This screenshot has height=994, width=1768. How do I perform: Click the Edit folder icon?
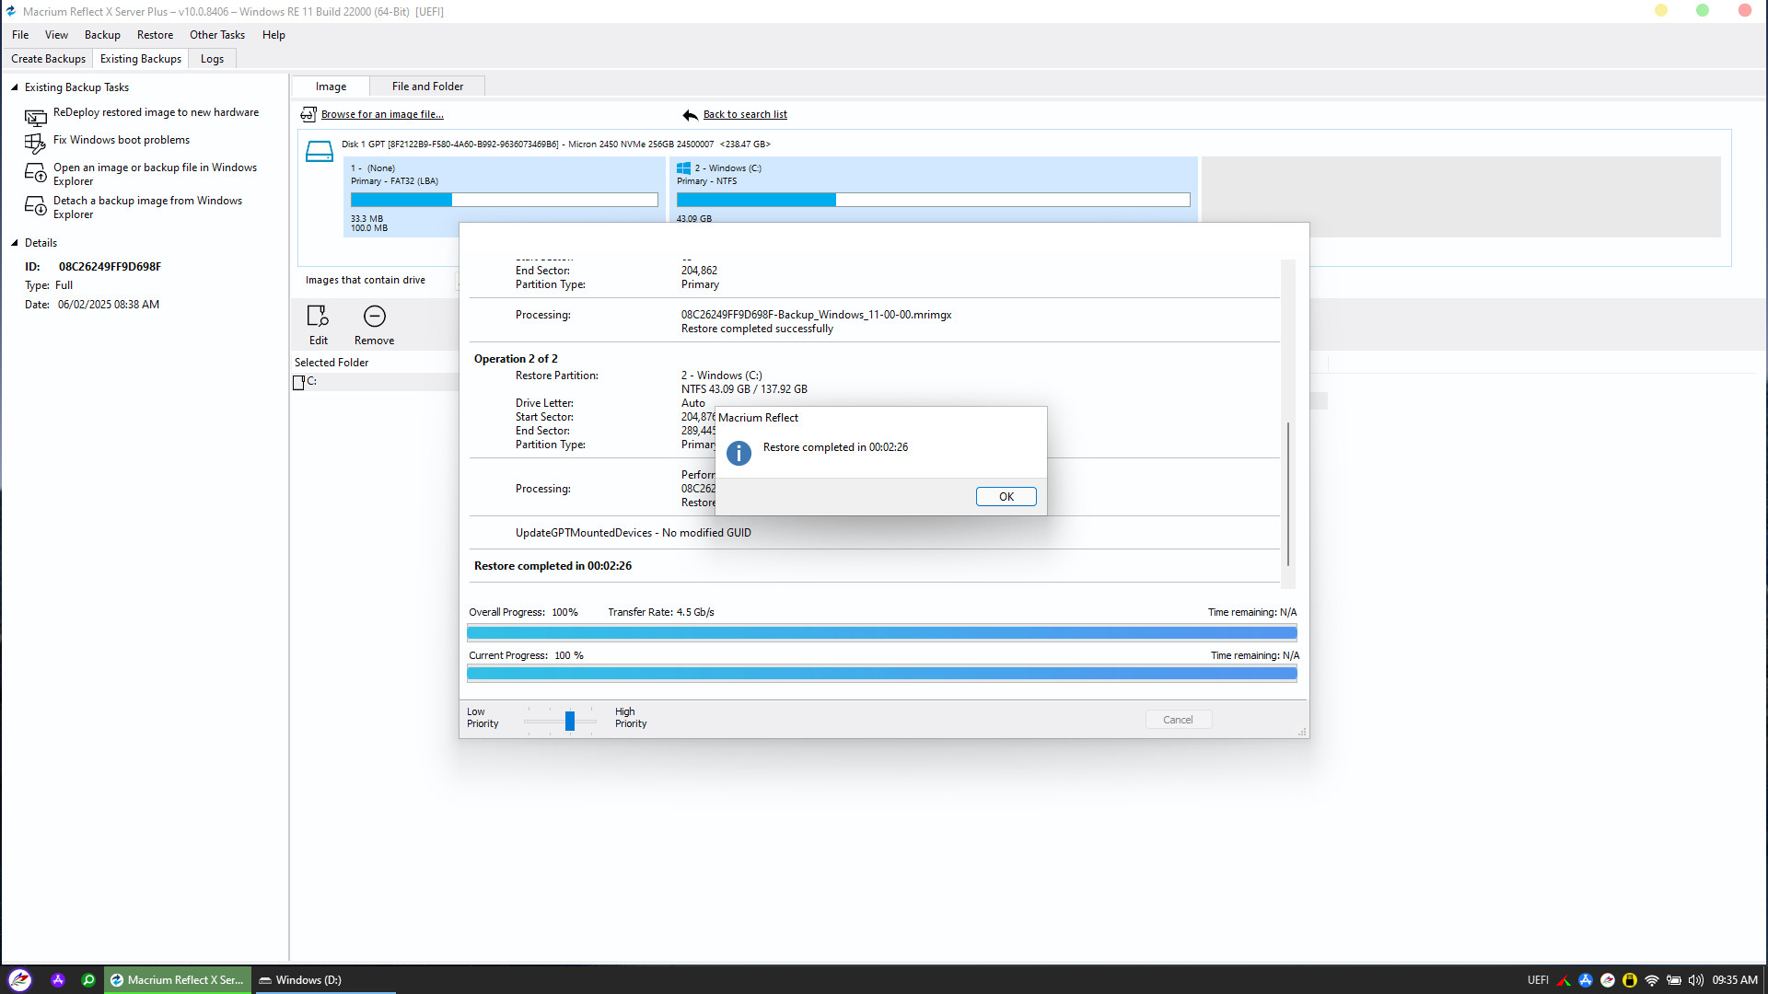click(318, 317)
